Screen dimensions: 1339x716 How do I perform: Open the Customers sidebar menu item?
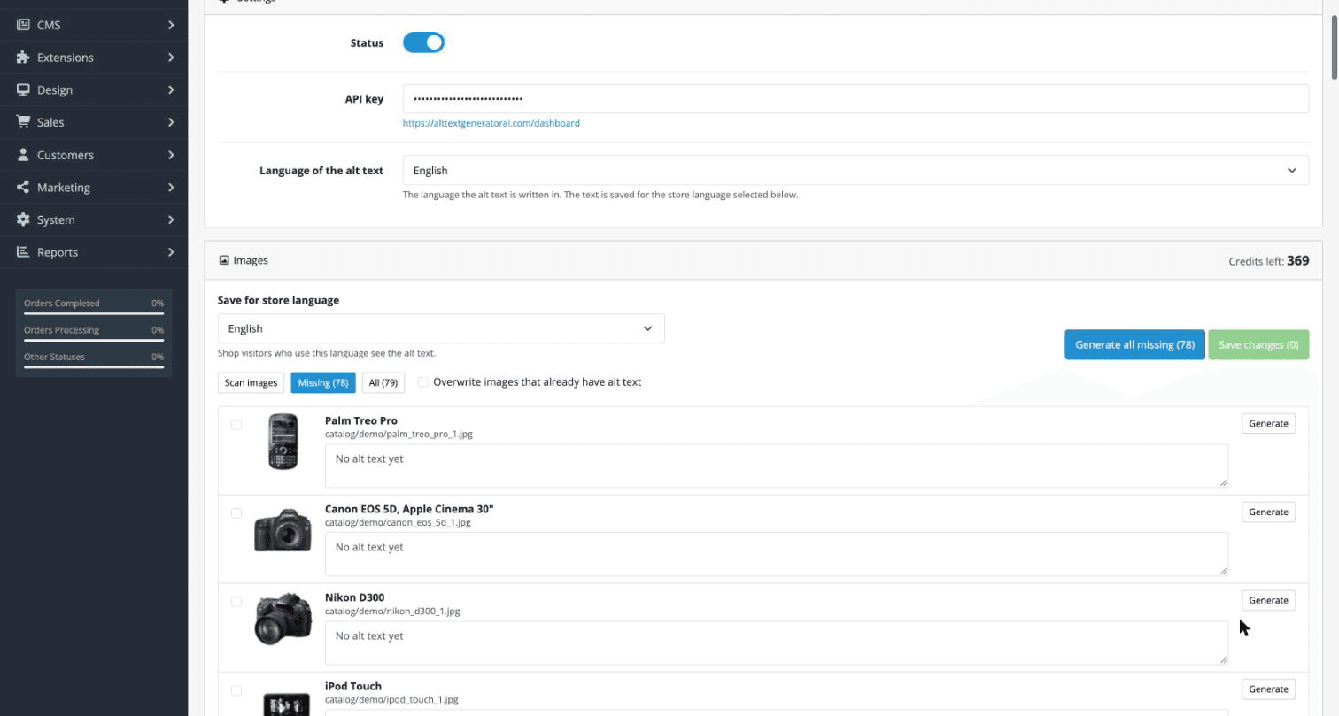[x=94, y=155]
